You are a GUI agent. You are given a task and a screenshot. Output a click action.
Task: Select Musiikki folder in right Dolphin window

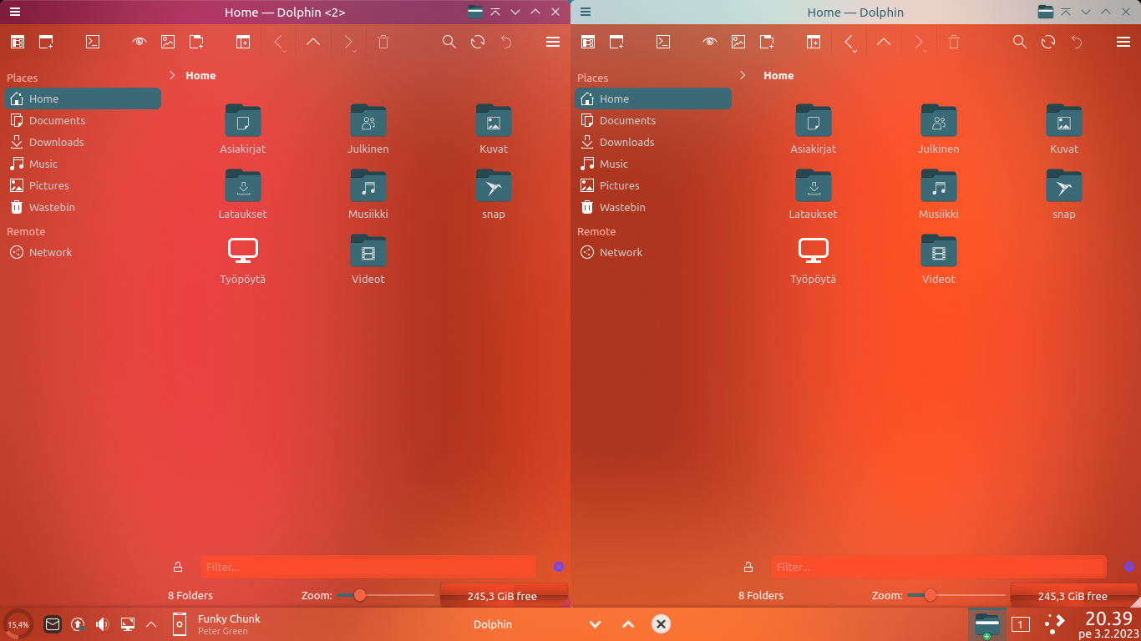(939, 194)
